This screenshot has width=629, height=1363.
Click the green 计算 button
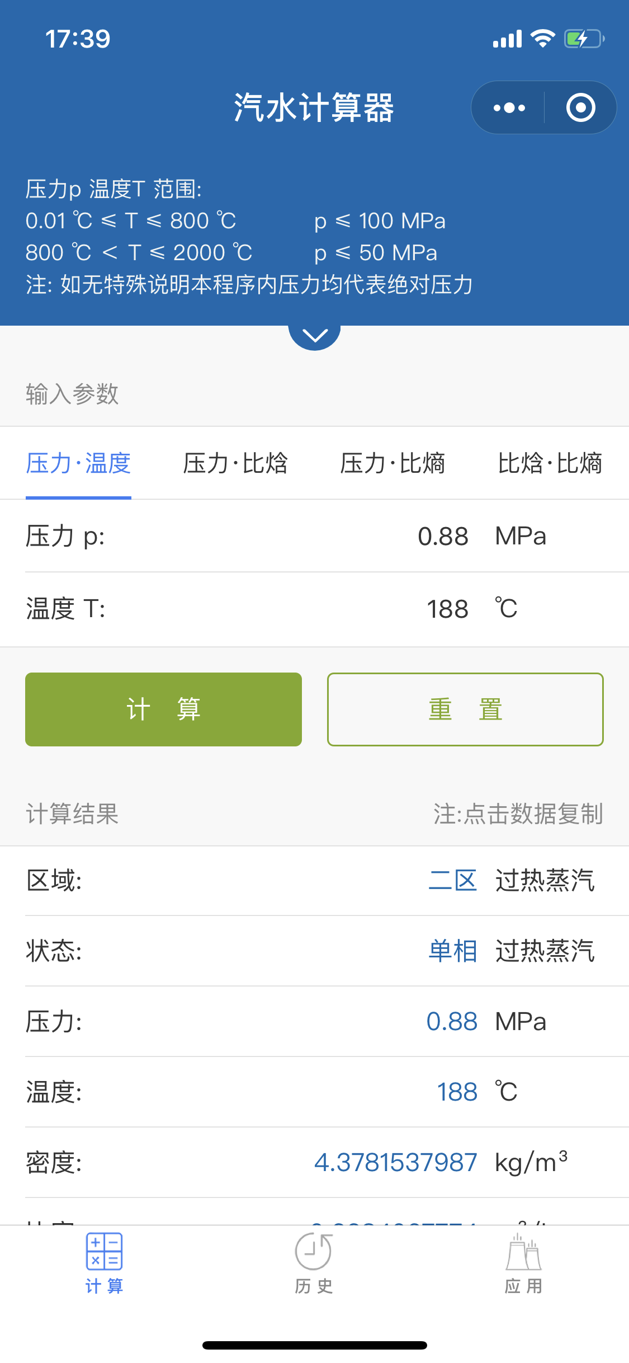tap(163, 709)
